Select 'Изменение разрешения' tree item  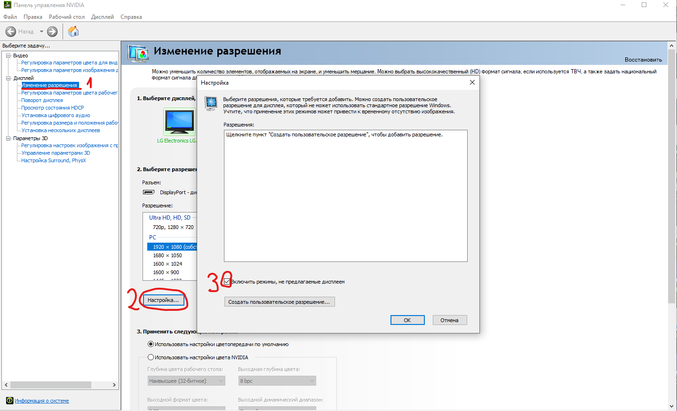coord(49,85)
